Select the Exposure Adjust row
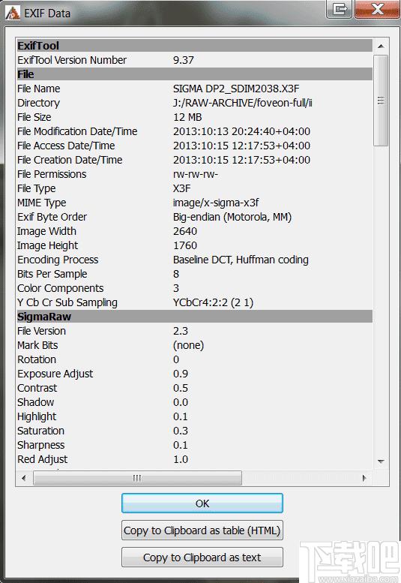 click(x=195, y=374)
